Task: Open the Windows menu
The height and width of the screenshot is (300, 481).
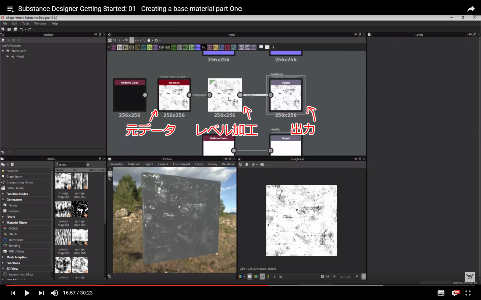Action: coord(40,23)
